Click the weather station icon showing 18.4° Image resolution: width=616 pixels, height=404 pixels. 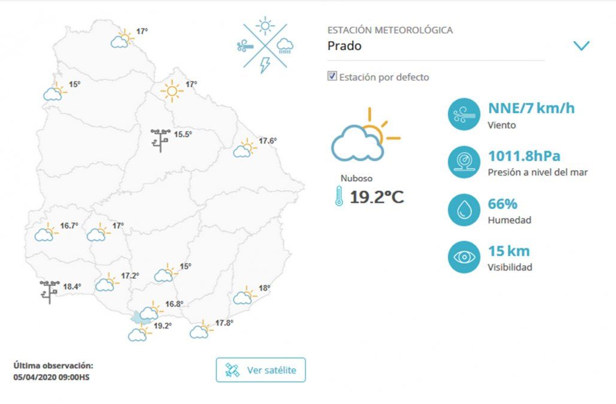48,291
